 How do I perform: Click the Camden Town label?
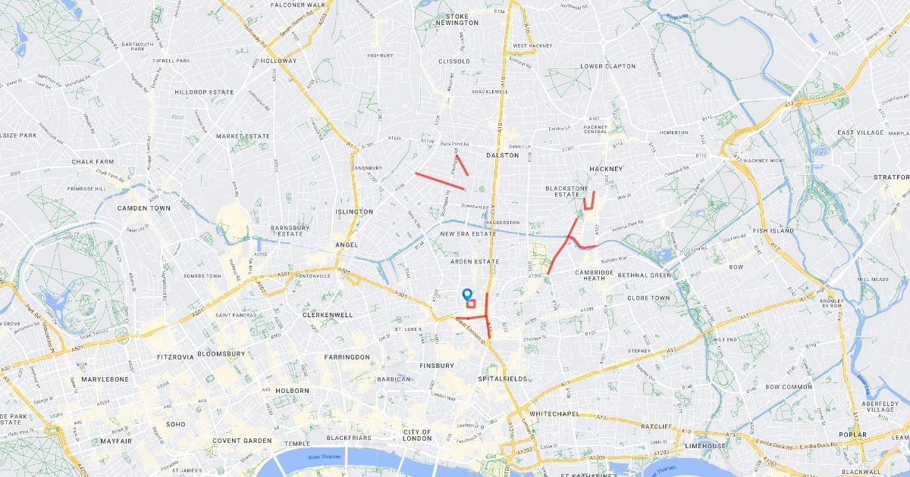pyautogui.click(x=144, y=207)
